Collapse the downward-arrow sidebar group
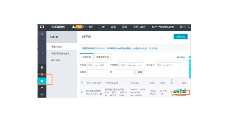The image size is (228, 122). 42,60
